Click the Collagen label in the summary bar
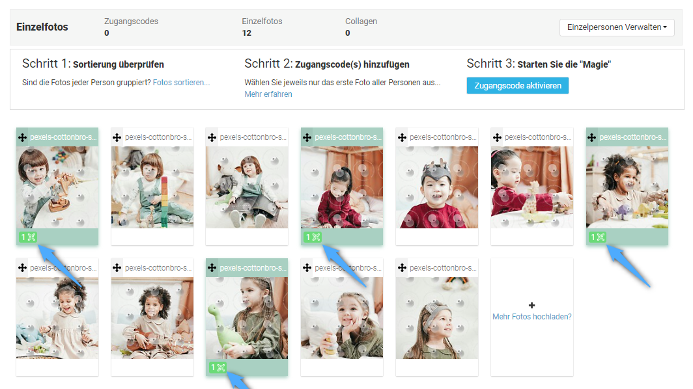693x389 pixels. pos(361,21)
